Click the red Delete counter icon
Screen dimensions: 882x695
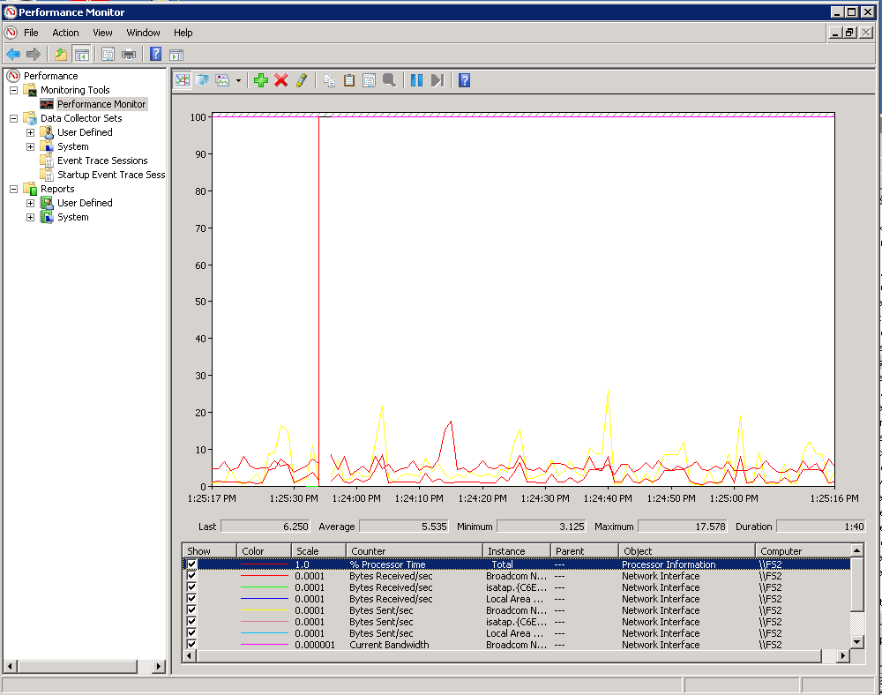point(280,80)
